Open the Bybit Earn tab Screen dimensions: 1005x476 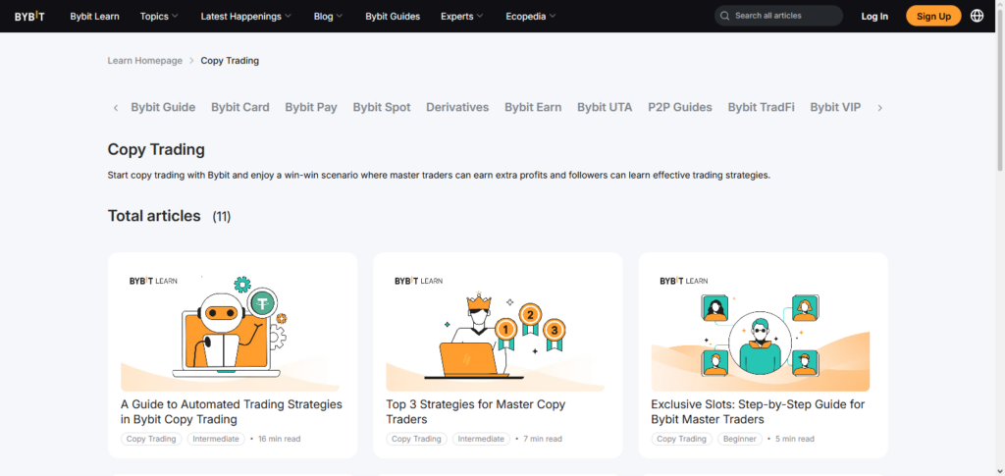point(533,108)
